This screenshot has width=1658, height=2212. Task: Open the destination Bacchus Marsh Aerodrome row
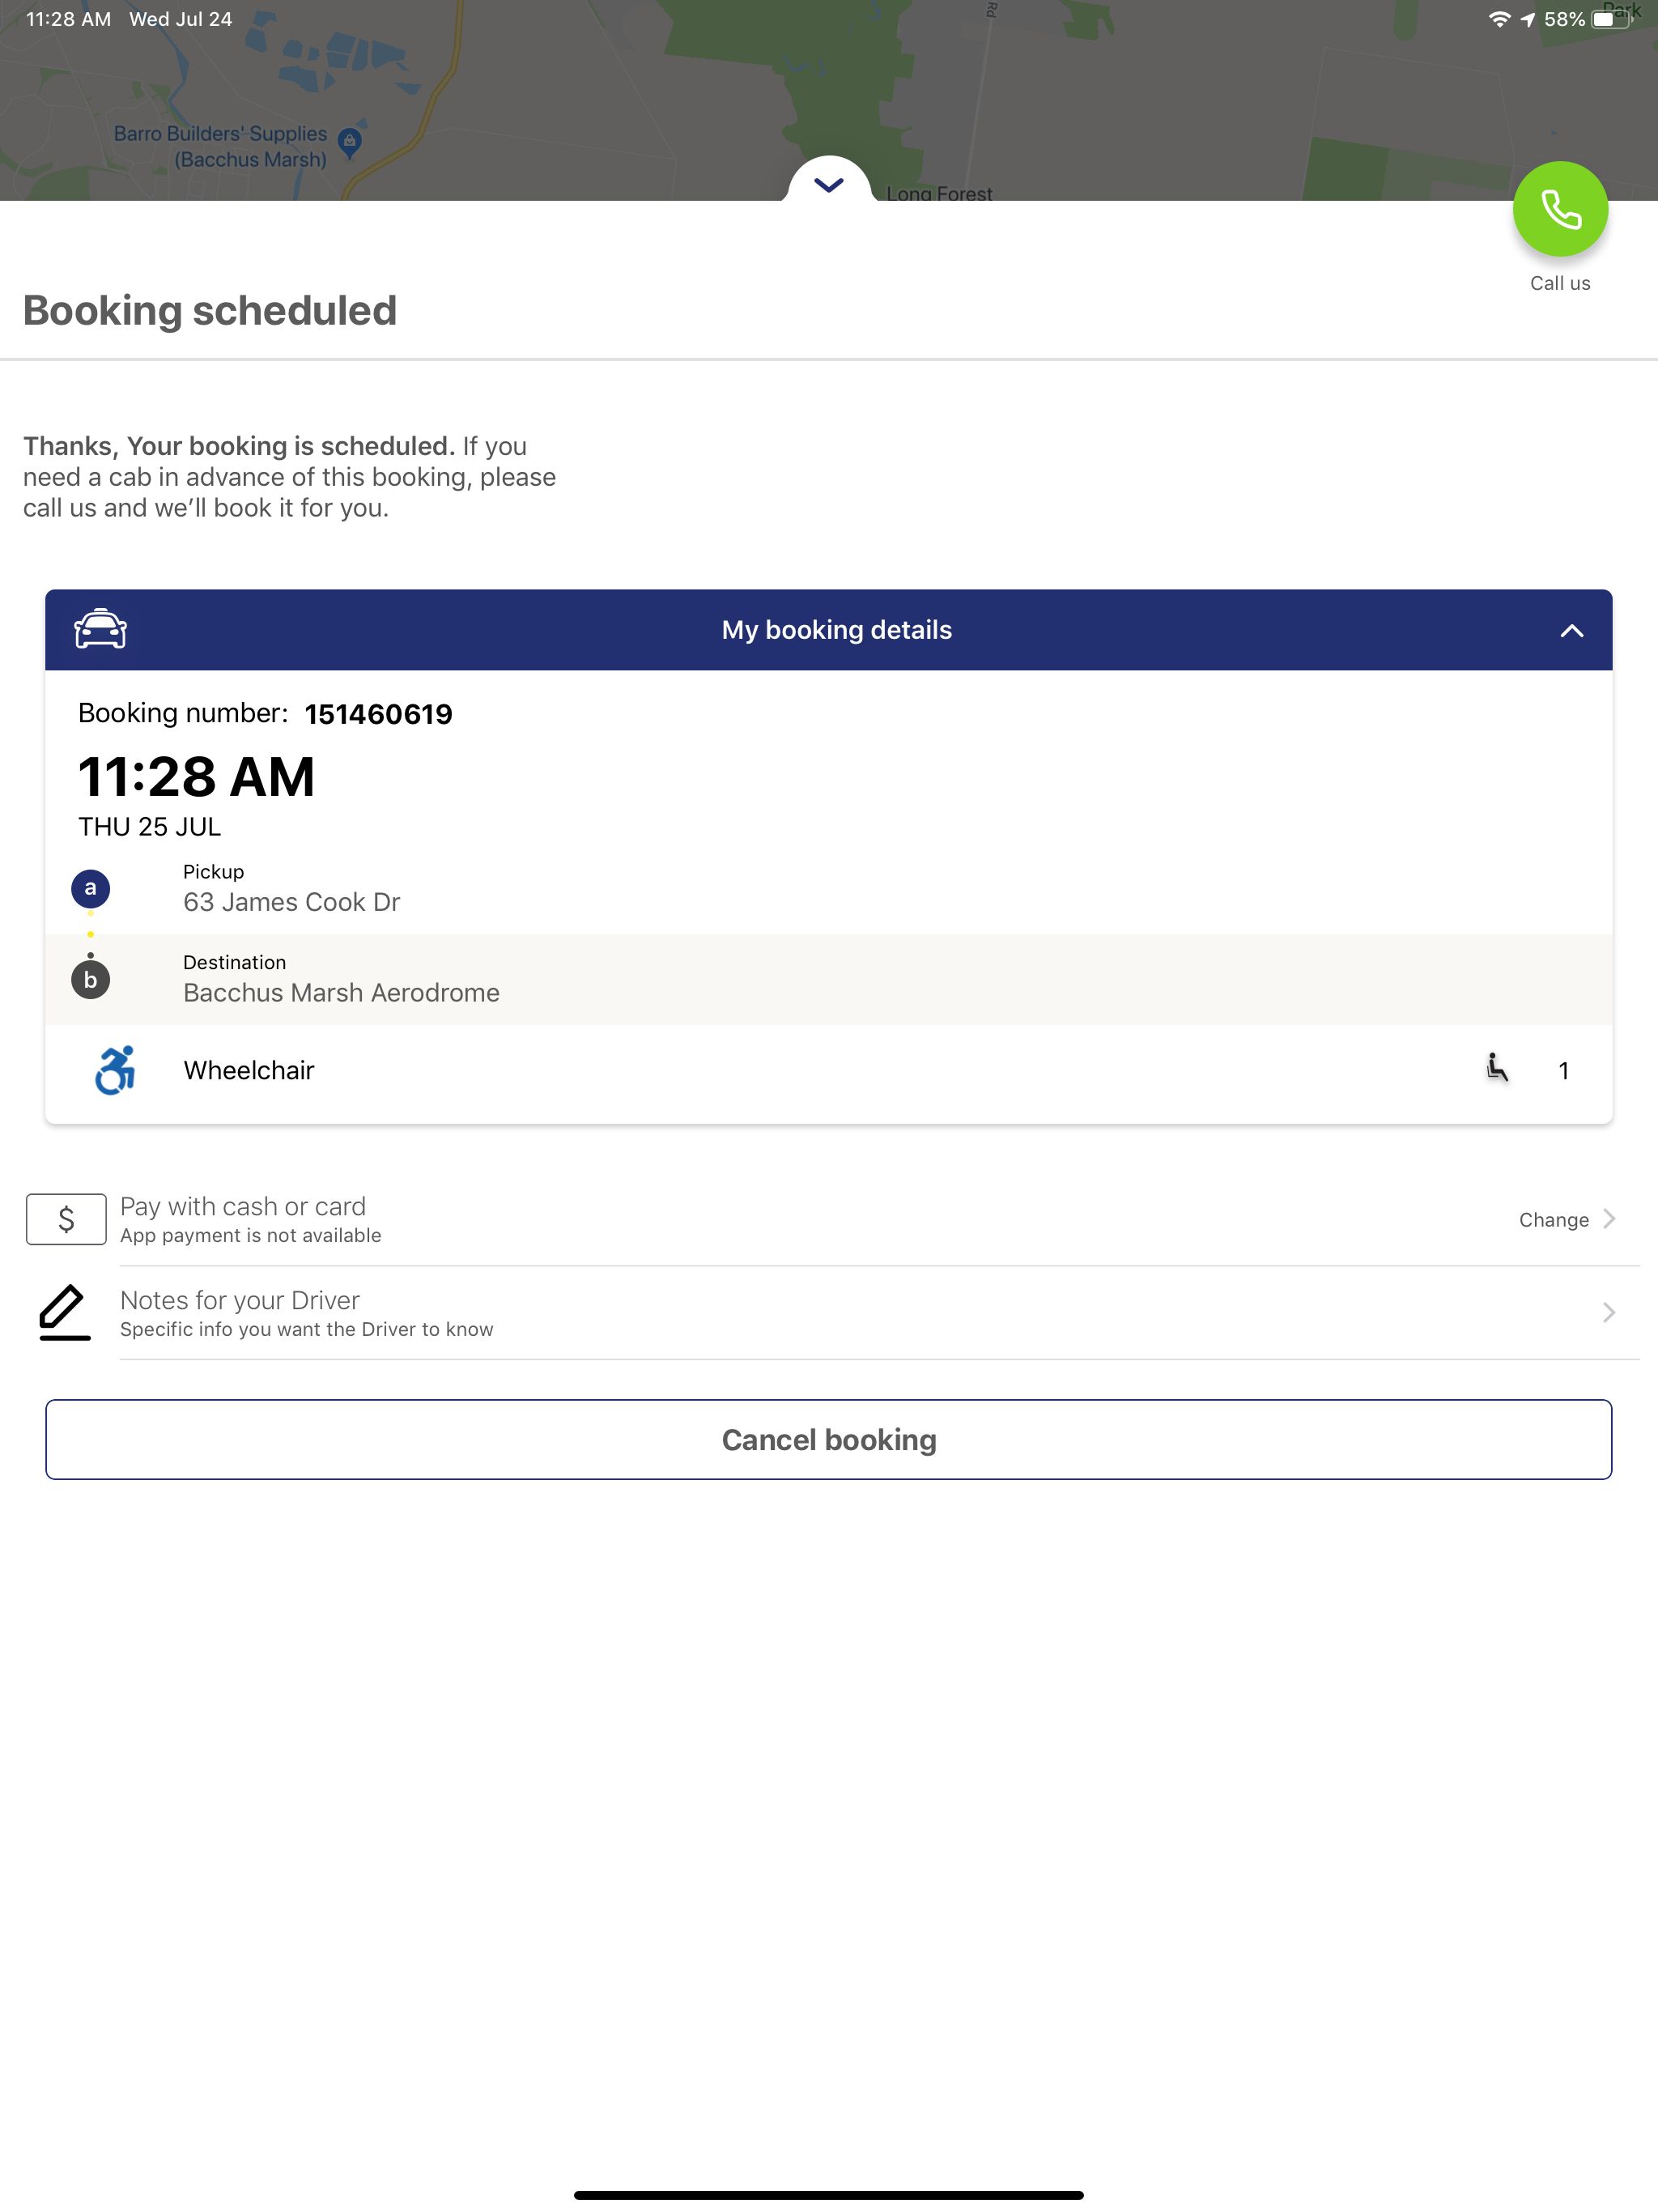click(829, 980)
